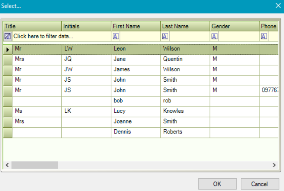This screenshot has height=191, width=284.
Task: Click the horizontal scrollbar thumb
Action: point(34,165)
